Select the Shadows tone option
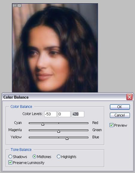 [x=10, y=157]
